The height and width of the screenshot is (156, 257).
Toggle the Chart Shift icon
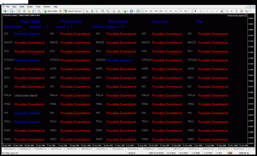pyautogui.click(x=119, y=11)
